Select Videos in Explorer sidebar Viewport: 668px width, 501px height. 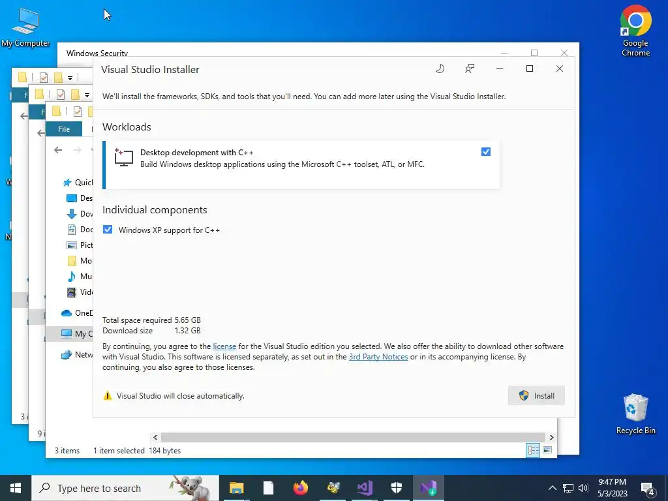click(80, 292)
